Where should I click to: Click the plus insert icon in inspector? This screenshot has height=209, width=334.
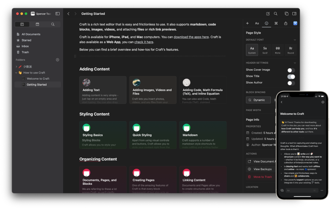click(247, 23)
